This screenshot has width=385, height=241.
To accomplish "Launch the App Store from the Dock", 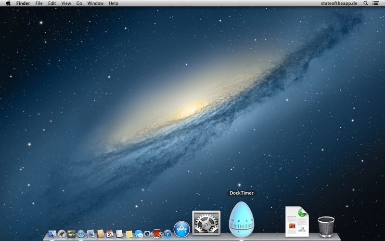I will tap(181, 229).
